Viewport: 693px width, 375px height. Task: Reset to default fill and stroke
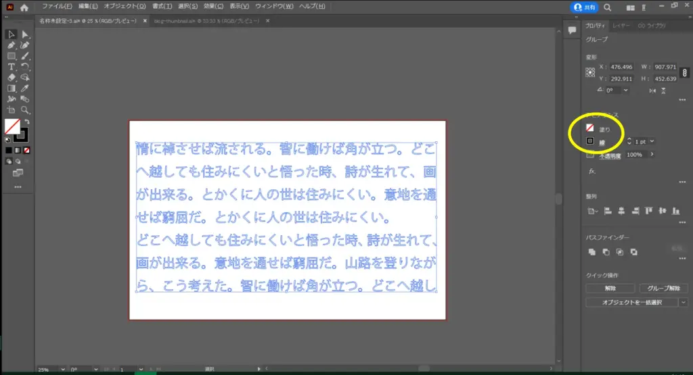pyautogui.click(x=7, y=140)
